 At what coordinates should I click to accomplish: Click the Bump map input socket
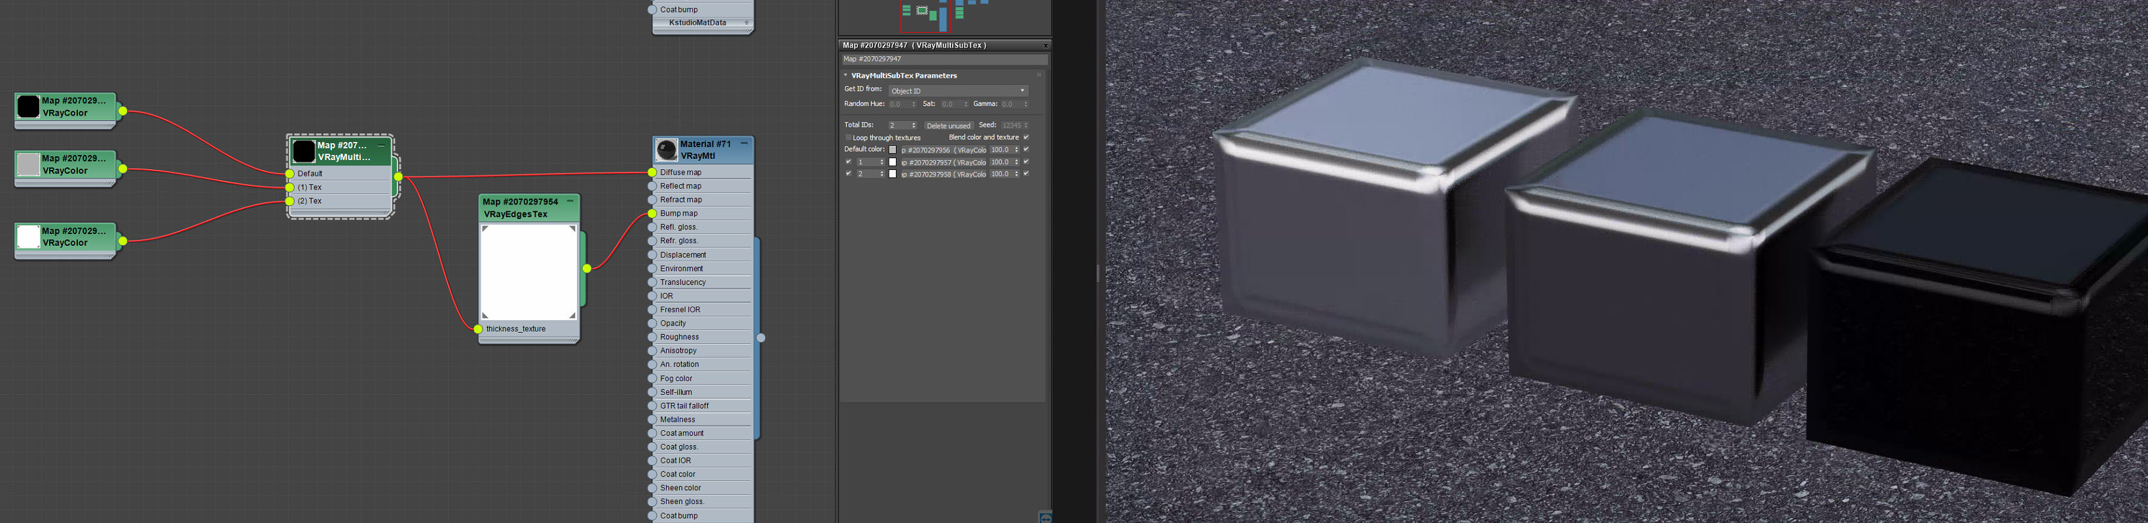[652, 214]
